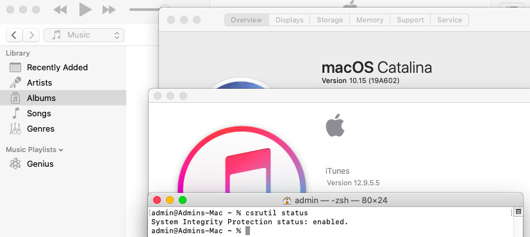The image size is (530, 237).
Task: Zoom Terminal with the green button
Action: pyautogui.click(x=183, y=200)
